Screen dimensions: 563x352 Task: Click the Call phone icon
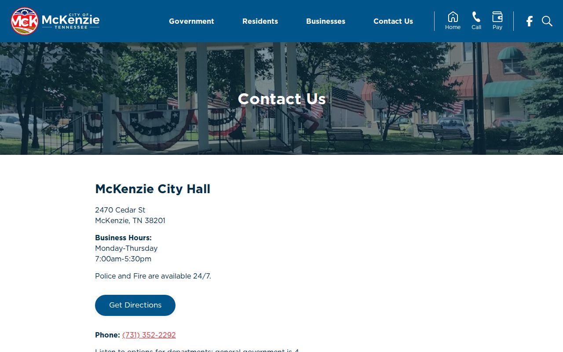476,21
